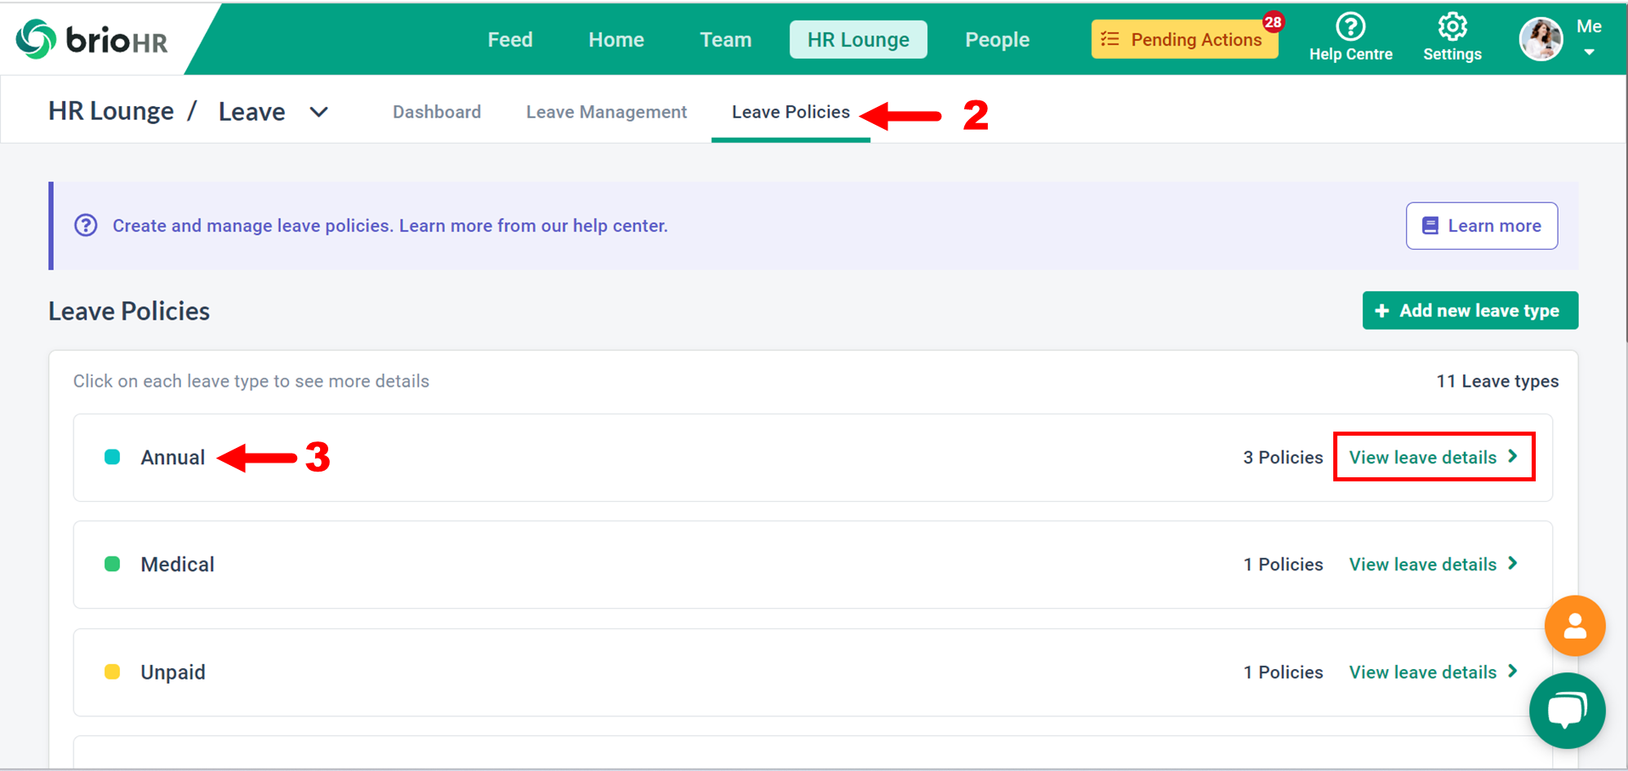Click the Medical leave colour dot
Screen dimensions: 1628x771
point(113,564)
